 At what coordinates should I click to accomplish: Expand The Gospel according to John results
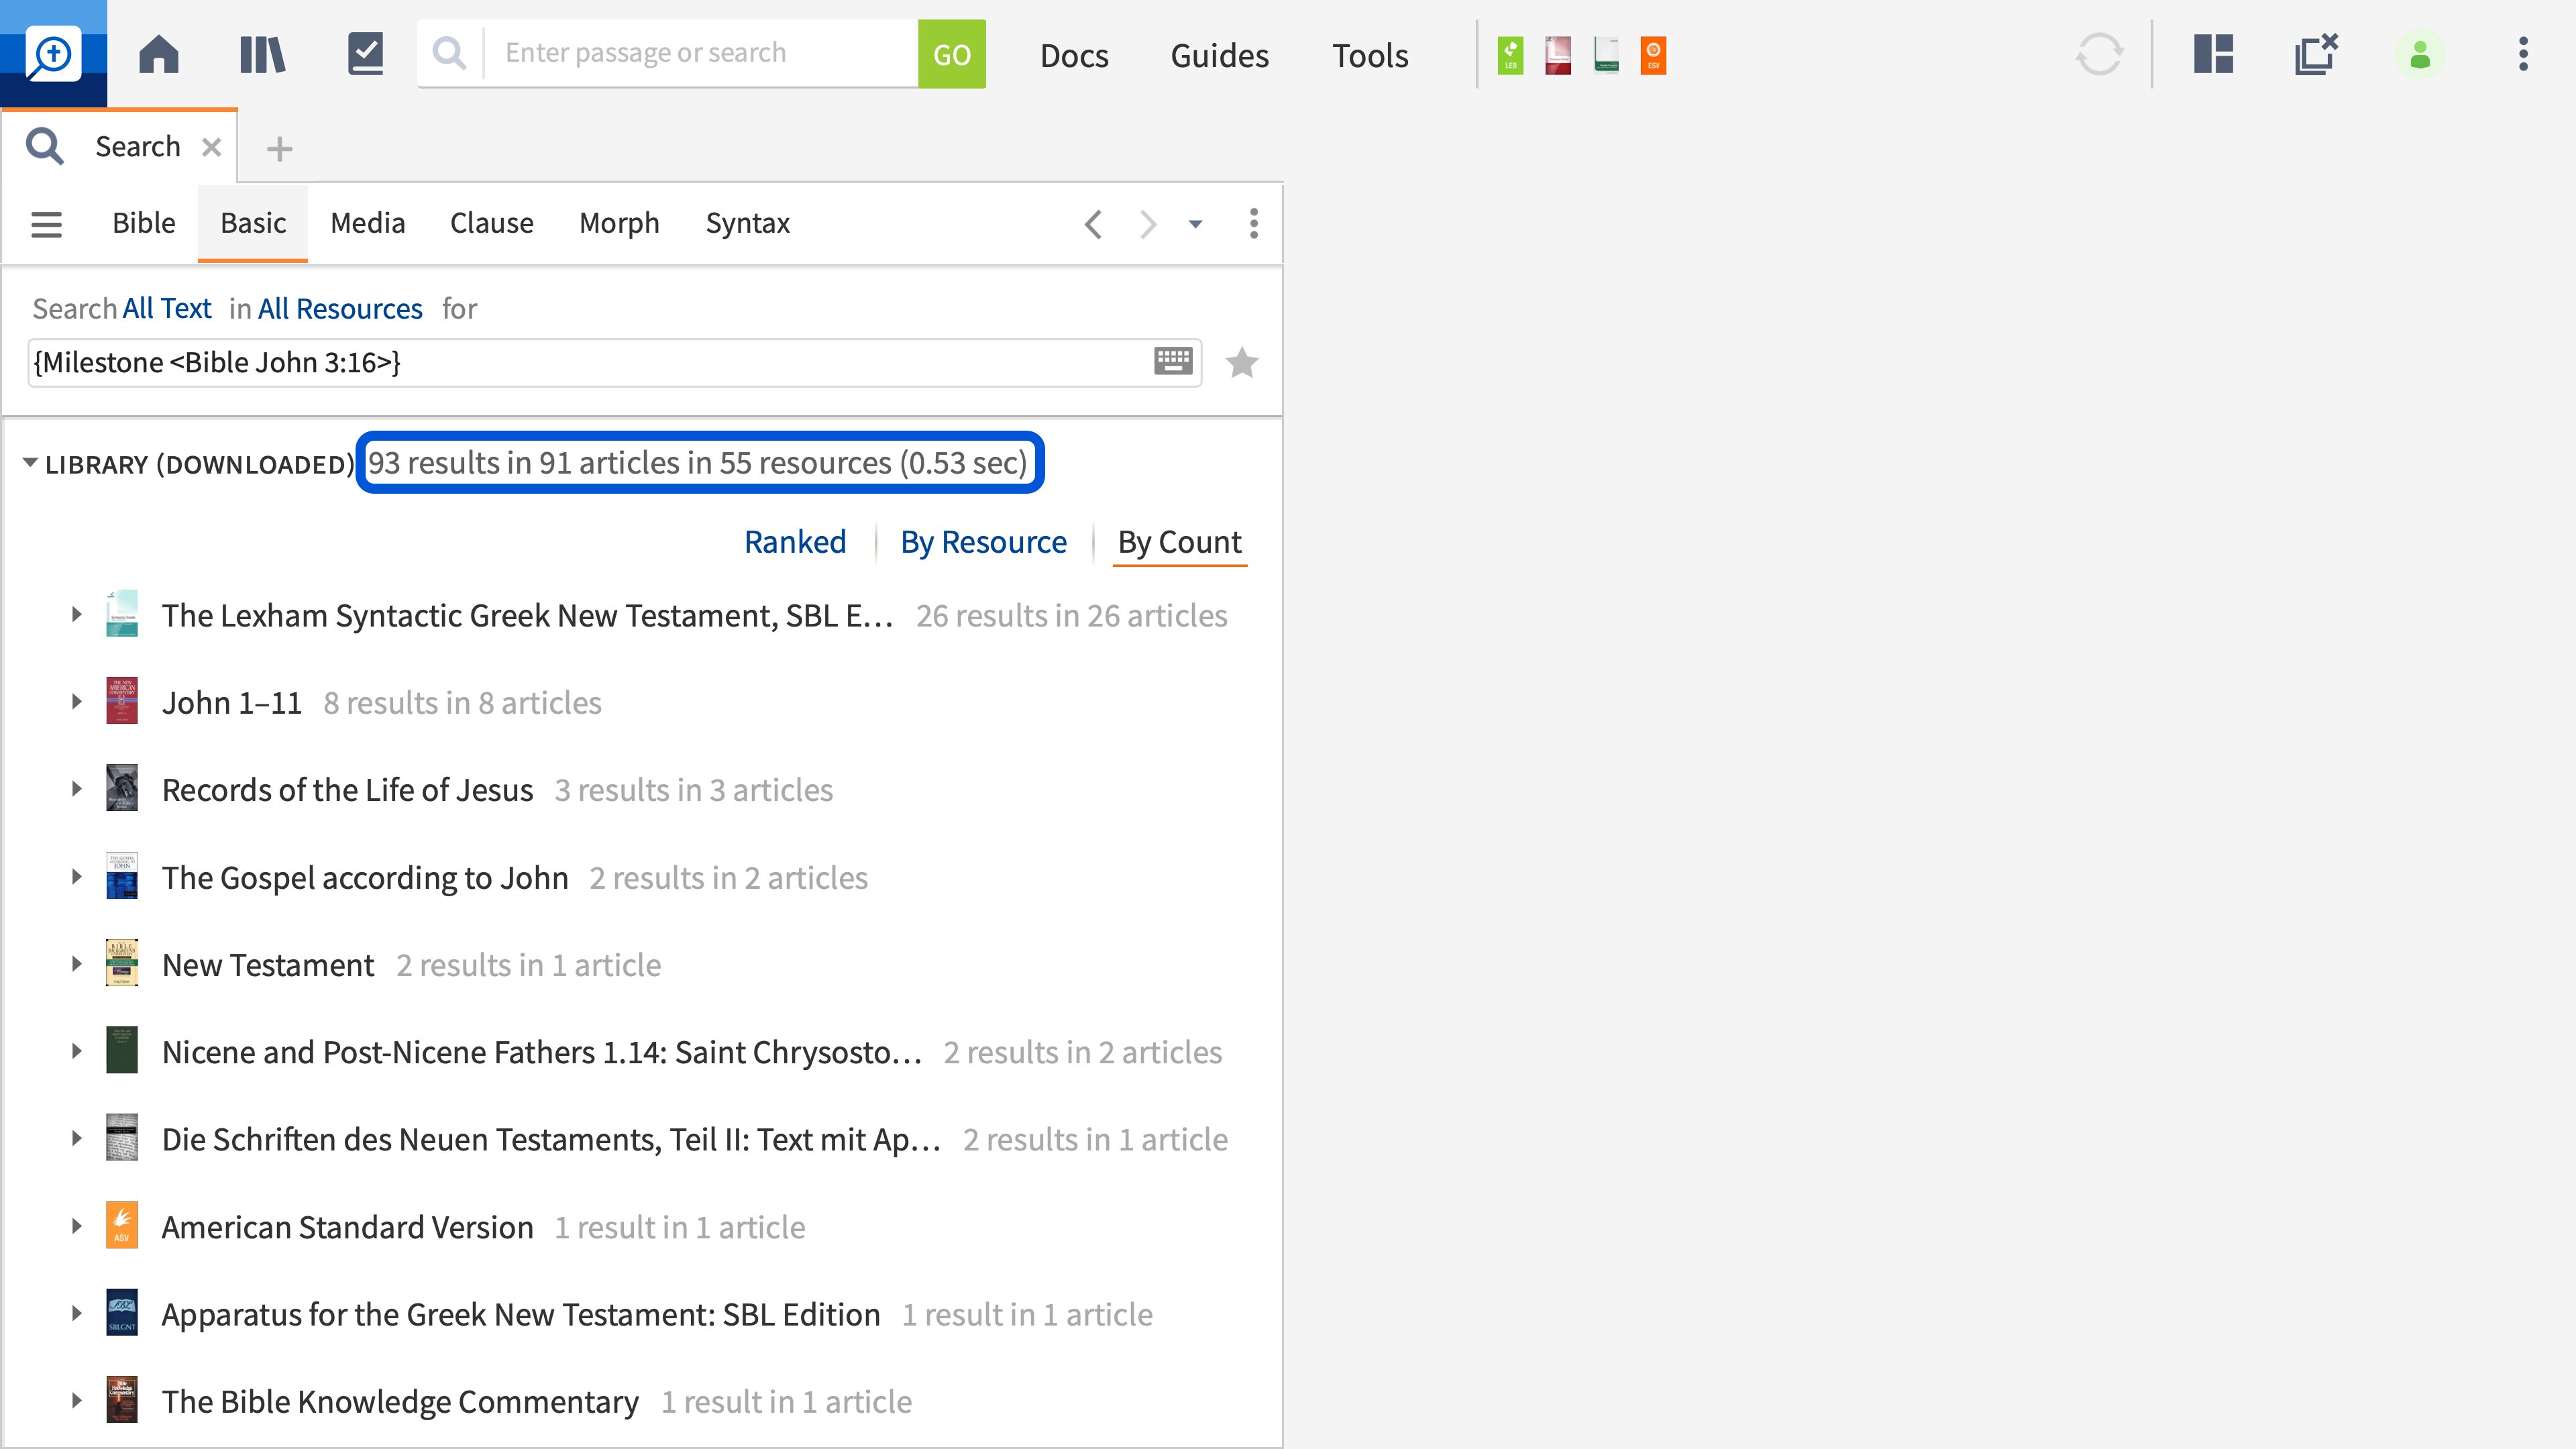(76, 877)
